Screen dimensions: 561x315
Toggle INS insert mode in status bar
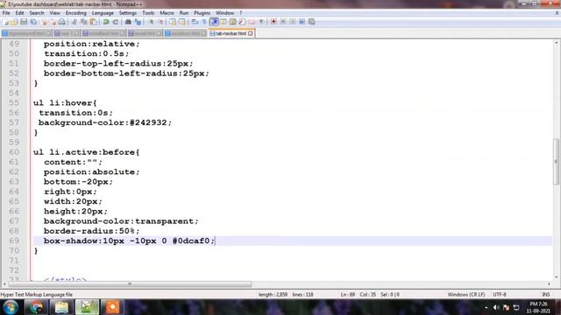pos(546,295)
